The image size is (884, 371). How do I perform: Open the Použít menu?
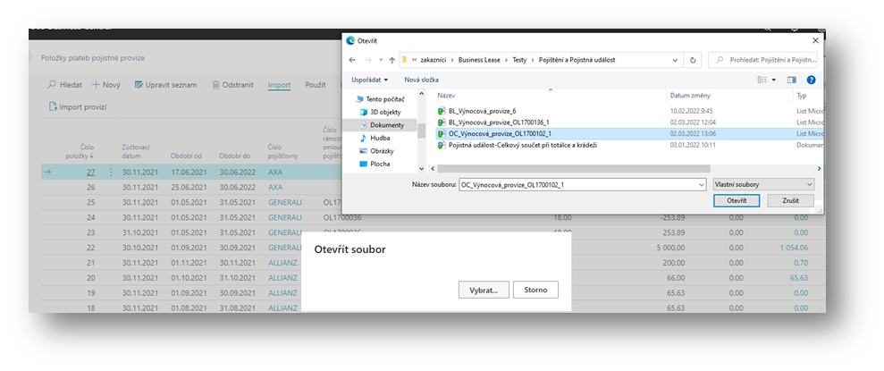tap(315, 85)
